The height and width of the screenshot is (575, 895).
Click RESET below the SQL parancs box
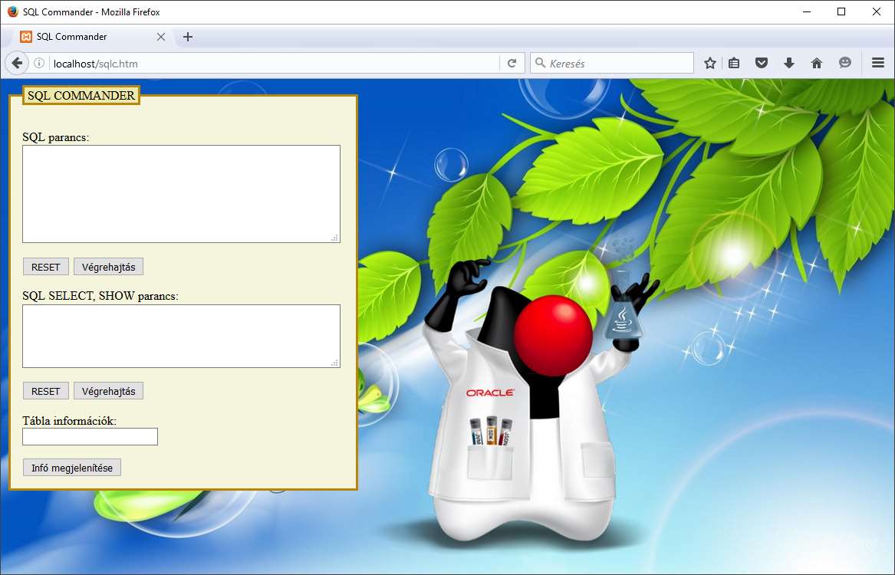point(46,267)
